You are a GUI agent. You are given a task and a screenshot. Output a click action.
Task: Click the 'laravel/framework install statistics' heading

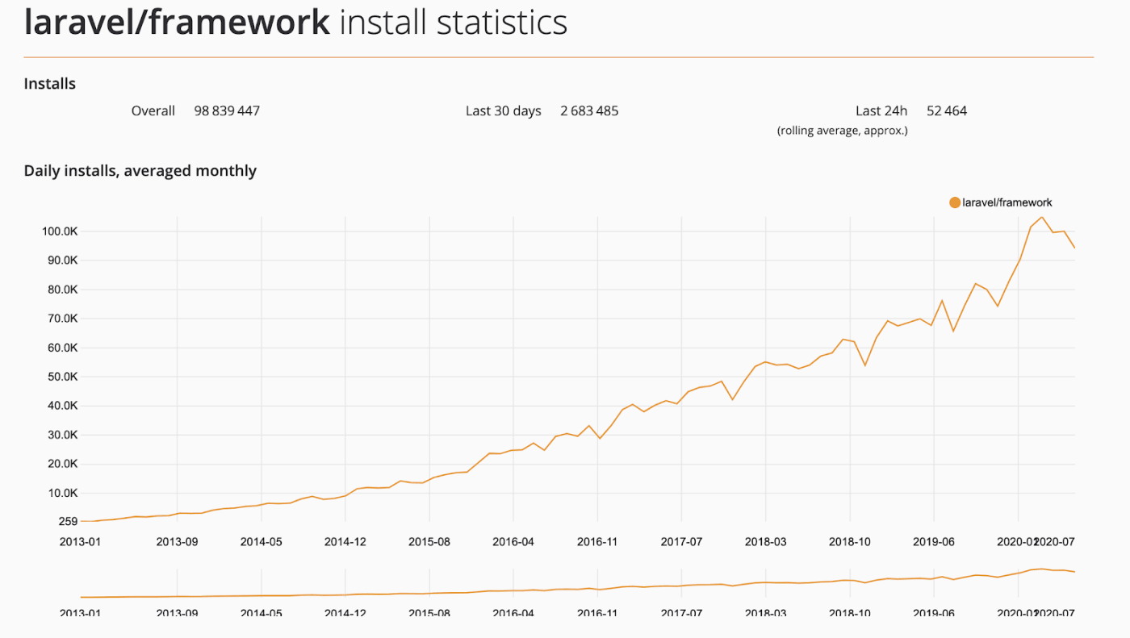(295, 22)
